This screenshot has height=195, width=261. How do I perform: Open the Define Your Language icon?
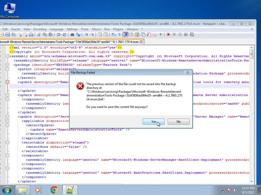click(x=131, y=35)
